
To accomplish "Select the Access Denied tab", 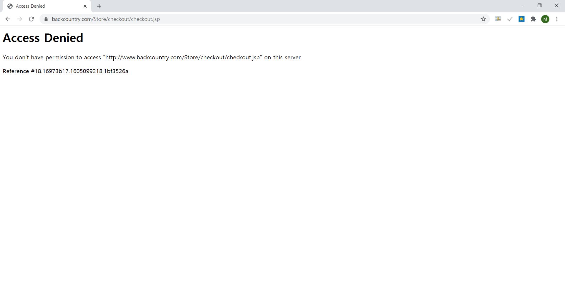I will (47, 6).
